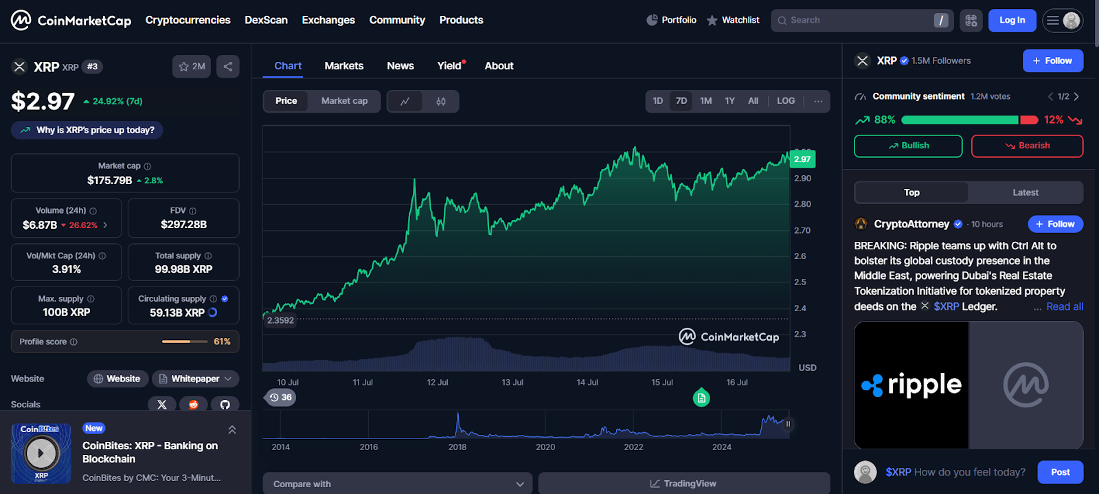Switch to the Markets tab
The width and height of the screenshot is (1099, 494).
(344, 66)
